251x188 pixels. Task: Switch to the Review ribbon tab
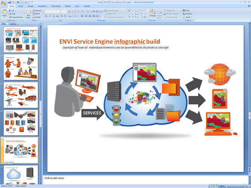coord(68,6)
